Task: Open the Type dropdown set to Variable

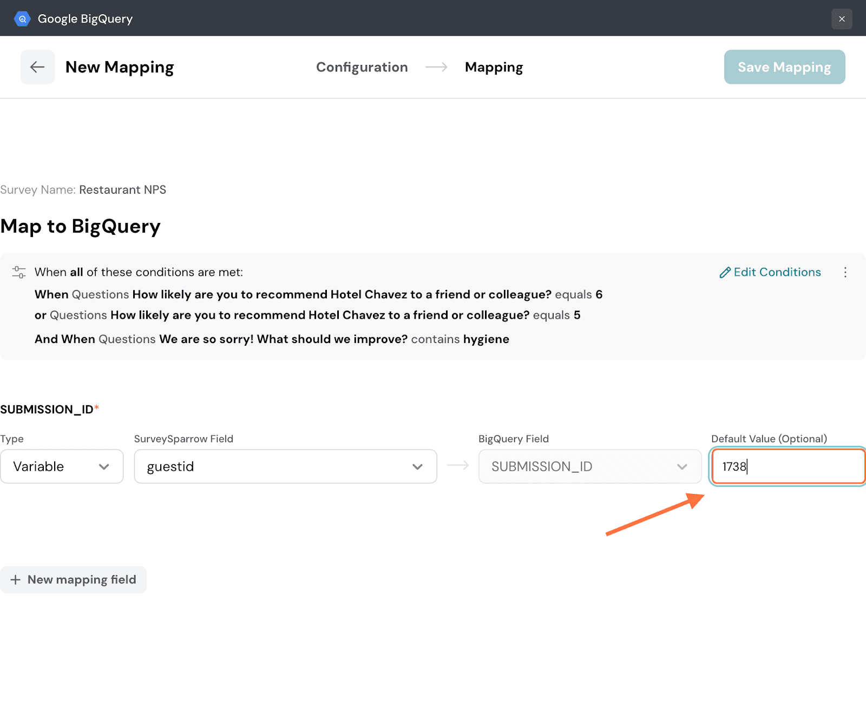Action: tap(62, 466)
